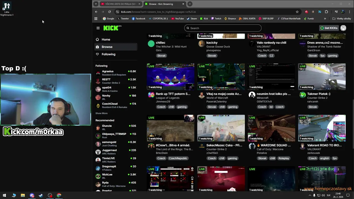The width and height of the screenshot is (354, 199).
Task: Click rahcareh's channel avatar
Action: tap(303, 95)
